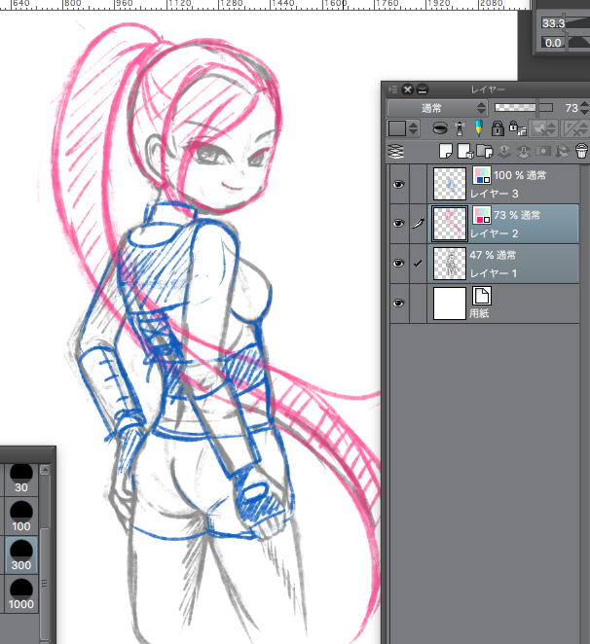Click transfer to lower layer icon
The height and width of the screenshot is (644, 590).
(504, 152)
